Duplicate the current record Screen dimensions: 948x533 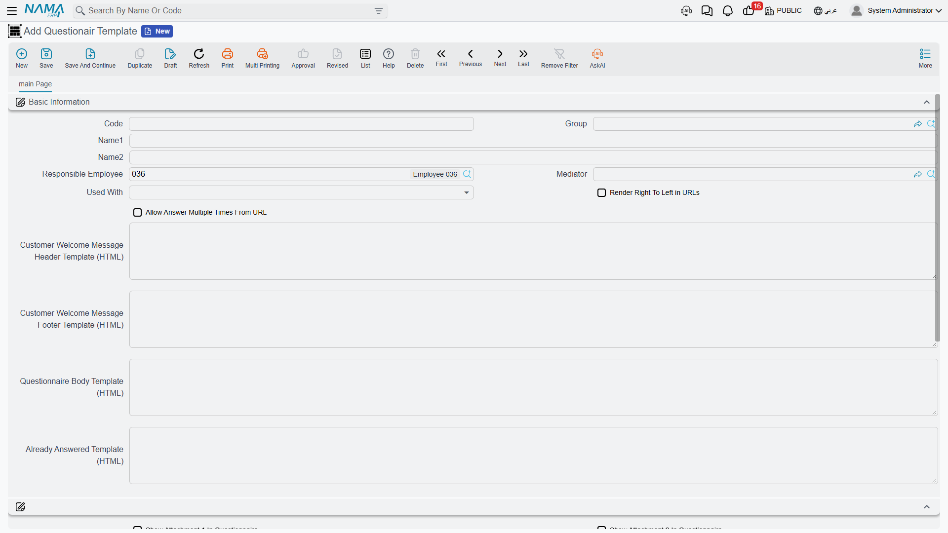pos(140,58)
